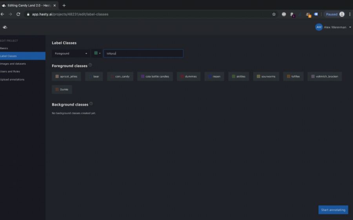The width and height of the screenshot is (353, 220).
Task: Select the dummies class chip
Action: 189,77
